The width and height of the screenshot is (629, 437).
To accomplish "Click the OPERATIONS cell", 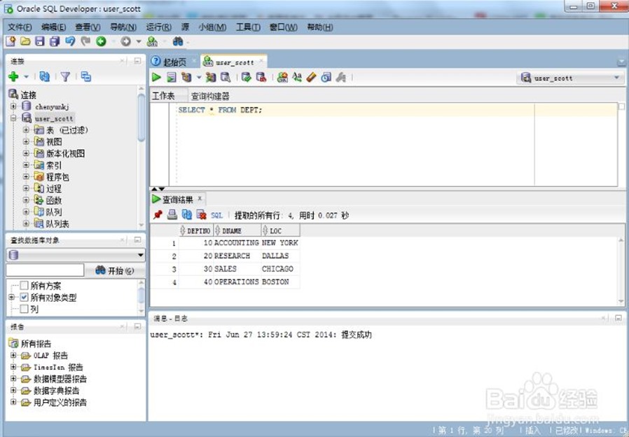I will tap(237, 282).
